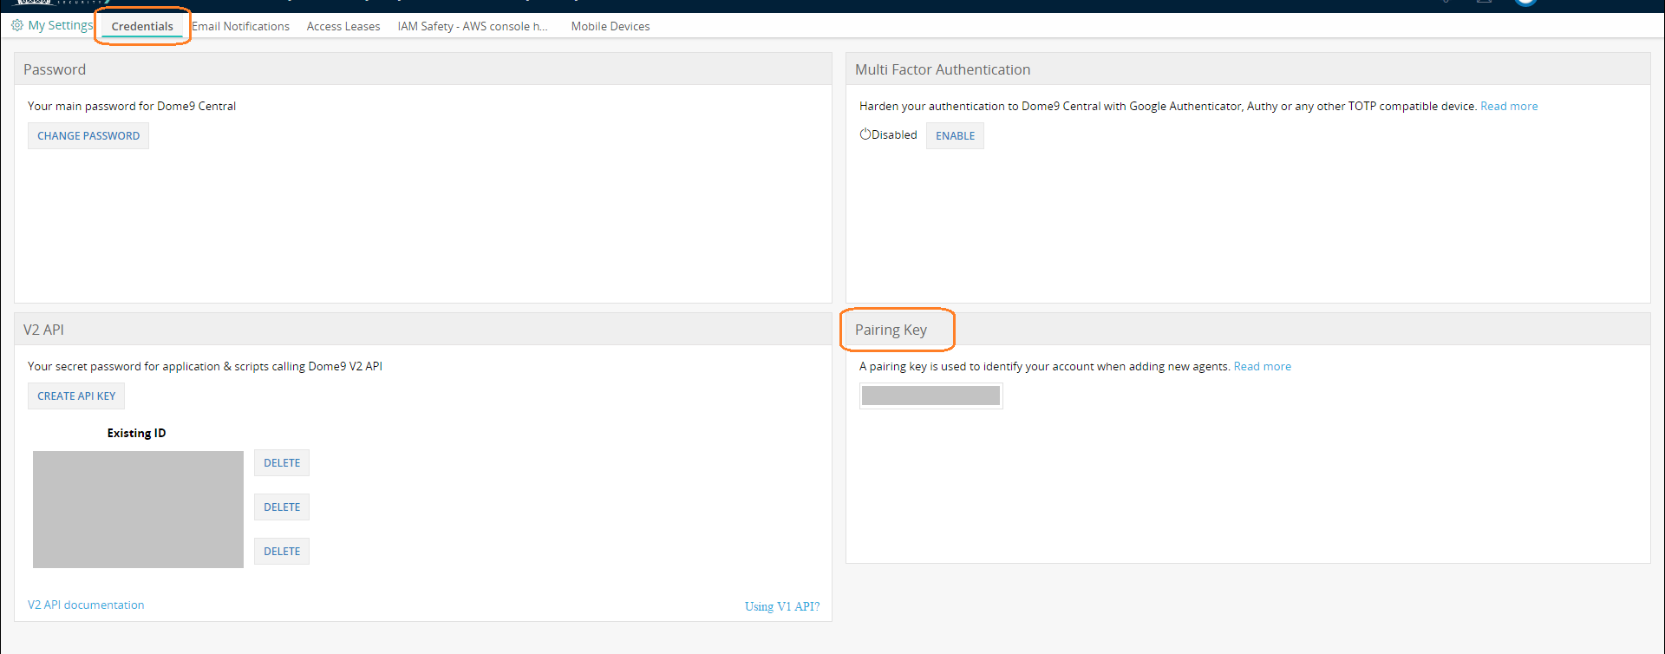The height and width of the screenshot is (654, 1665).
Task: Switch to the Email Notifications tab
Action: pyautogui.click(x=241, y=26)
